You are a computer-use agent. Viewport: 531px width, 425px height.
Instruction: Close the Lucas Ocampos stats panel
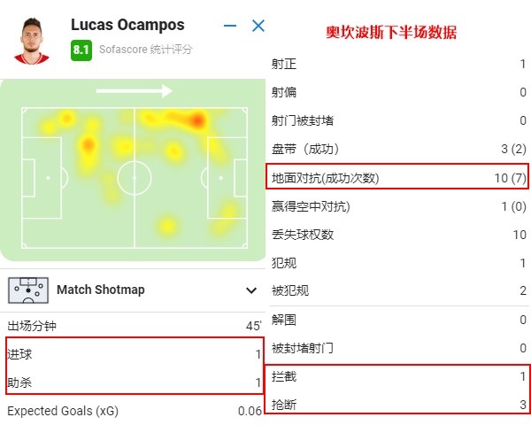[x=258, y=26]
